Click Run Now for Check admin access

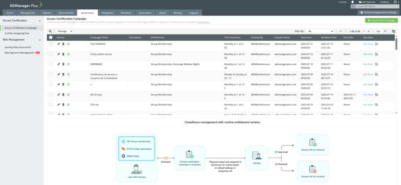click(368, 54)
